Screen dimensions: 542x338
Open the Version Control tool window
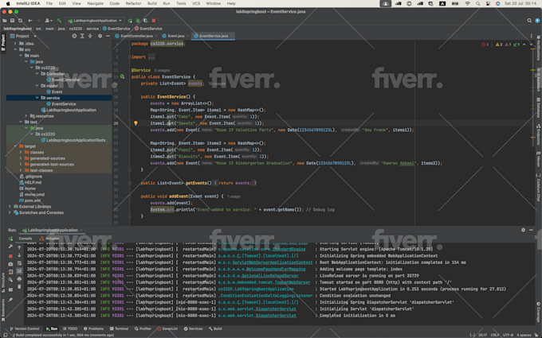point(24,328)
